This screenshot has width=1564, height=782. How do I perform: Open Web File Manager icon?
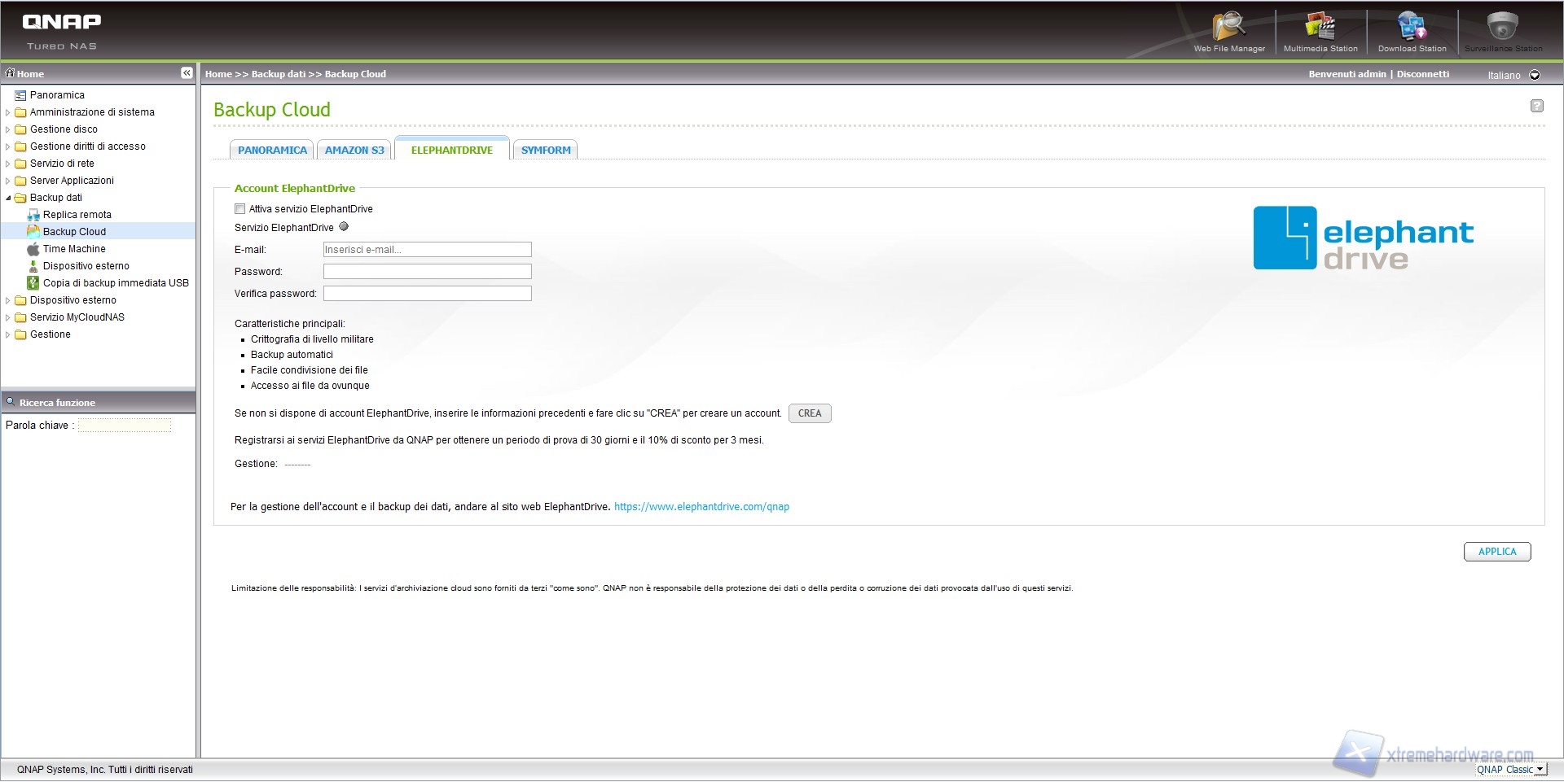[x=1228, y=28]
